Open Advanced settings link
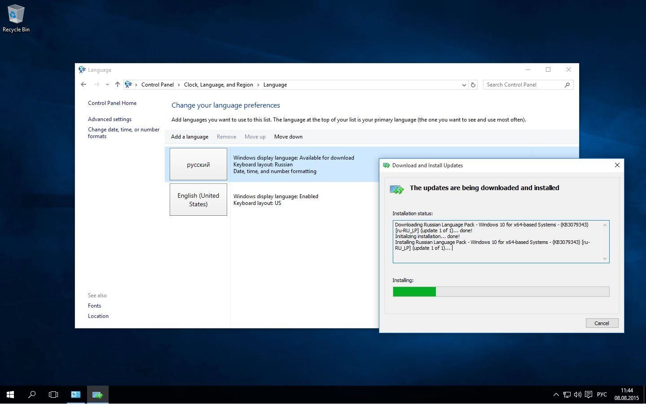 [110, 119]
